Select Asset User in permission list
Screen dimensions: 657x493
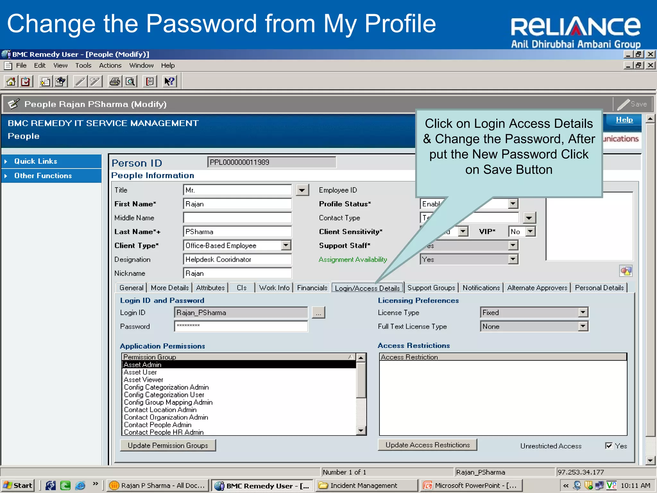click(x=239, y=372)
